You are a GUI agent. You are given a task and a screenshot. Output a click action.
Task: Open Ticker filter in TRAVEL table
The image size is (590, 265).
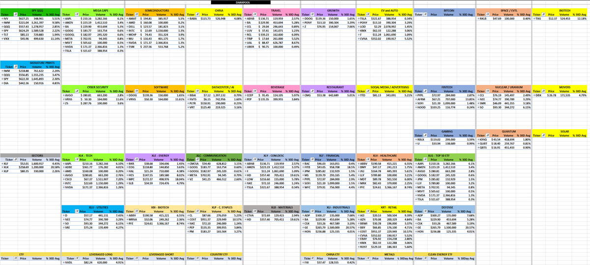(254, 15)
